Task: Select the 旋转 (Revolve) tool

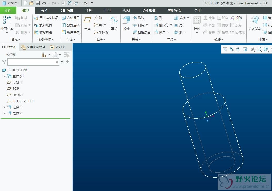Action: [138, 18]
